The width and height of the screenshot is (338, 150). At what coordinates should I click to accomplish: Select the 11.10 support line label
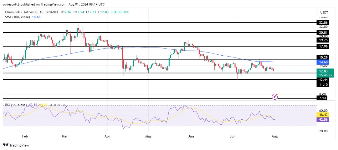coord(322,85)
